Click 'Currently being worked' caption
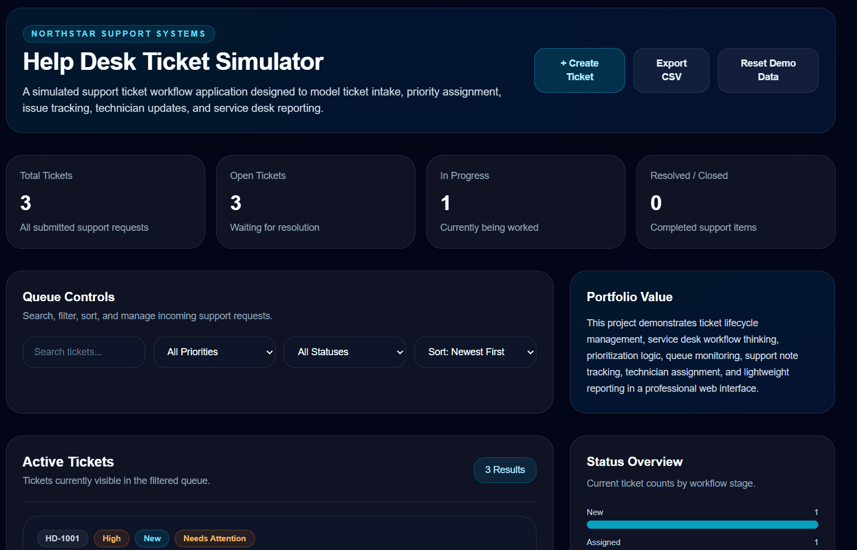 (x=489, y=228)
